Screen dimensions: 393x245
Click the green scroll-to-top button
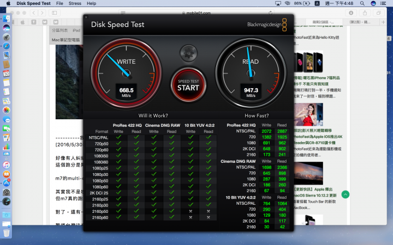click(x=346, y=194)
